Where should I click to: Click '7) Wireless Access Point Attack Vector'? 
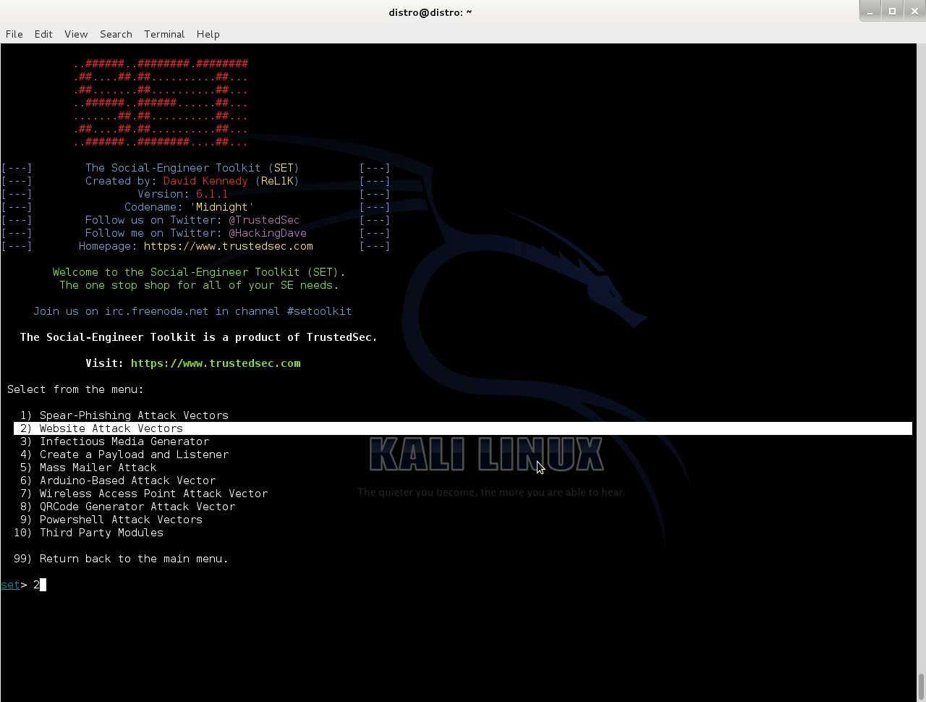[144, 494]
